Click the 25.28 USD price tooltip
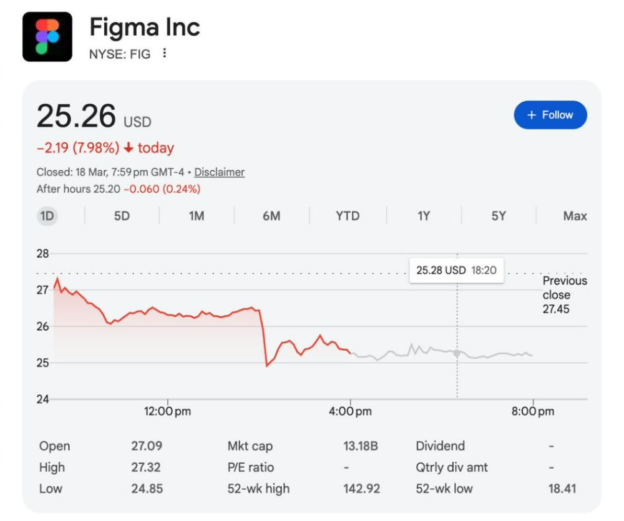624x521 pixels. (456, 270)
